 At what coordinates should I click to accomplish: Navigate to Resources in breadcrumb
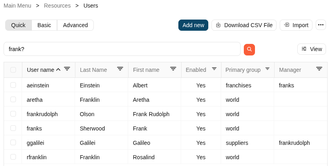pos(57,6)
